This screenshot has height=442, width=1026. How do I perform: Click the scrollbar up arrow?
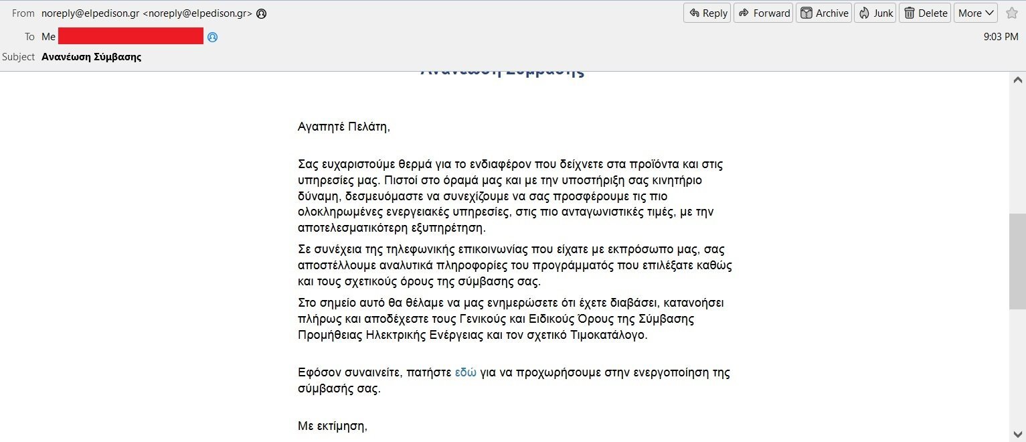point(1017,80)
